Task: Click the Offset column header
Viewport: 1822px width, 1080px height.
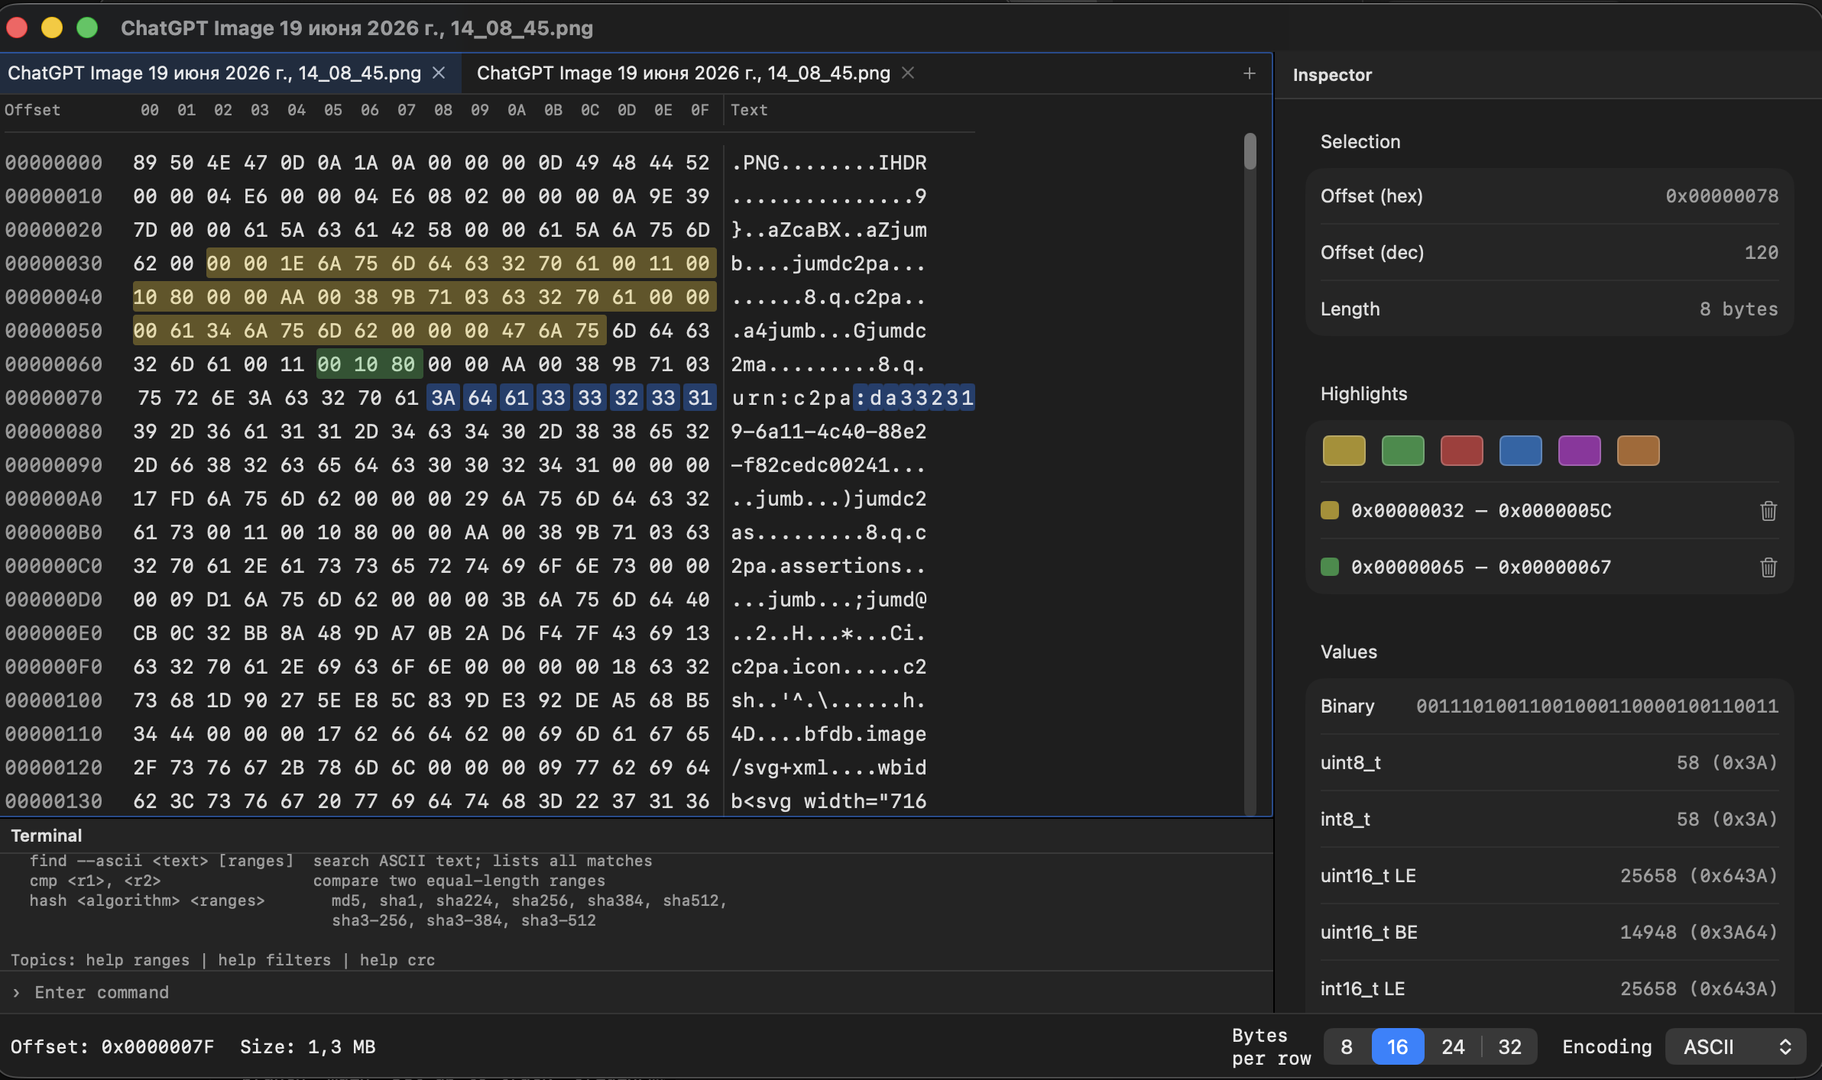Action: (x=32, y=110)
